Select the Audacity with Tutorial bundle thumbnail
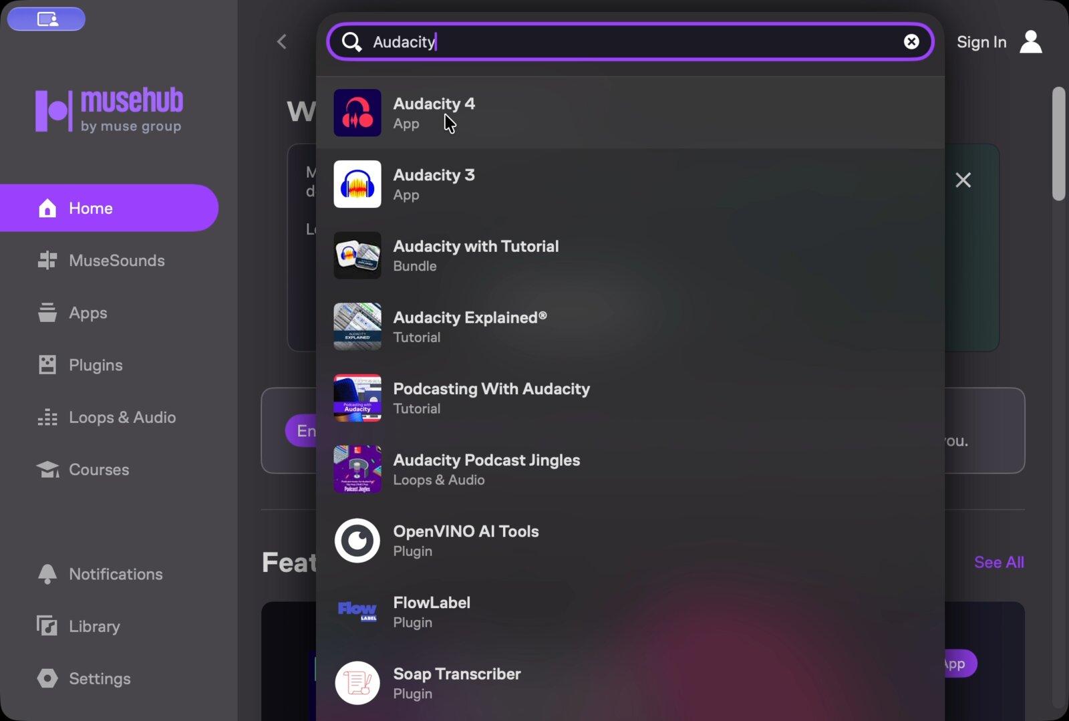The image size is (1069, 721). tap(357, 255)
